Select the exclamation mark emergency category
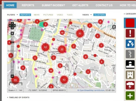 pyautogui.click(x=130, y=33)
